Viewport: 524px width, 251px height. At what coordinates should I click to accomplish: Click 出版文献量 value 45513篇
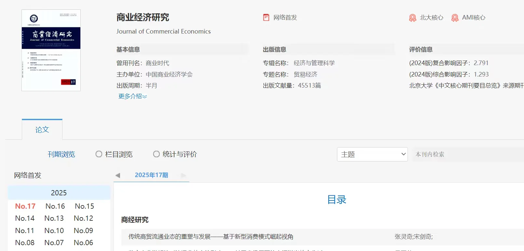coord(309,85)
